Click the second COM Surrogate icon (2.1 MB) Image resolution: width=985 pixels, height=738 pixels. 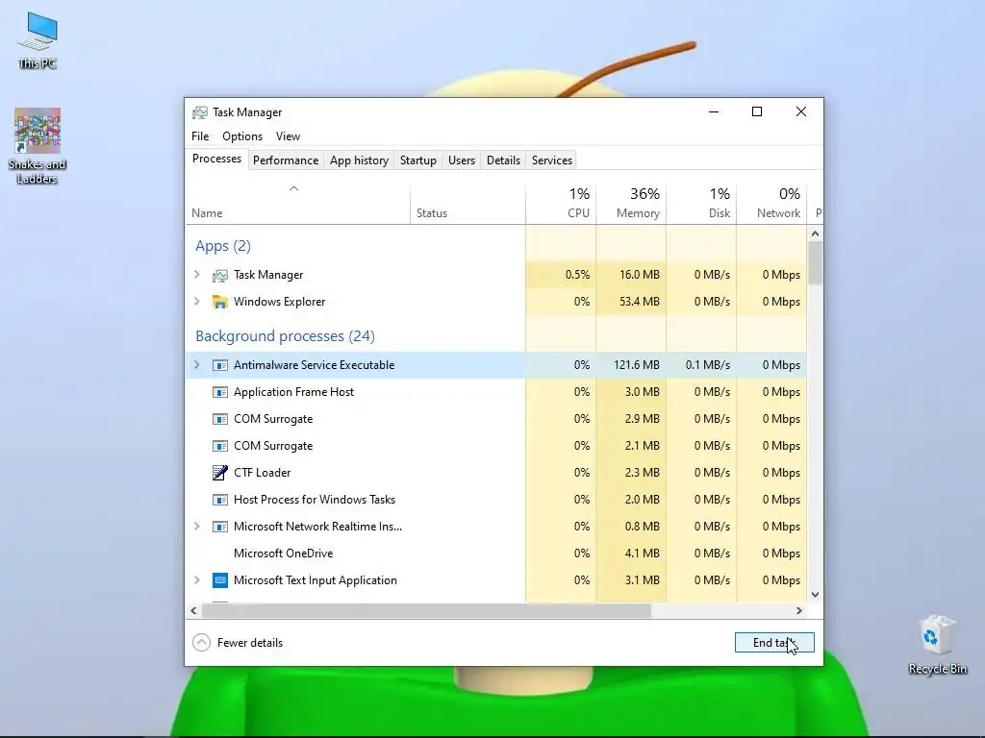(x=220, y=446)
